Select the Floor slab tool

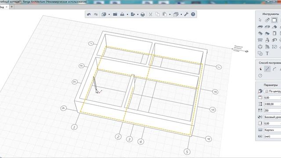click(260, 27)
